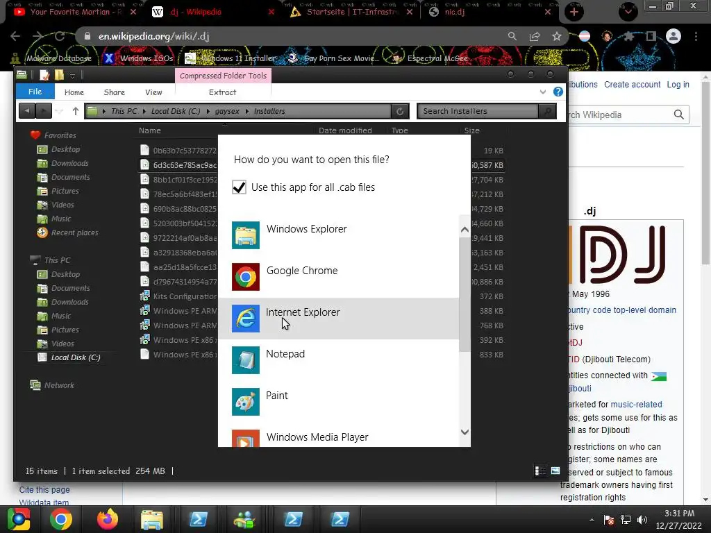The image size is (711, 533).
Task: Click the Chrome address bar URL
Action: [x=153, y=36]
